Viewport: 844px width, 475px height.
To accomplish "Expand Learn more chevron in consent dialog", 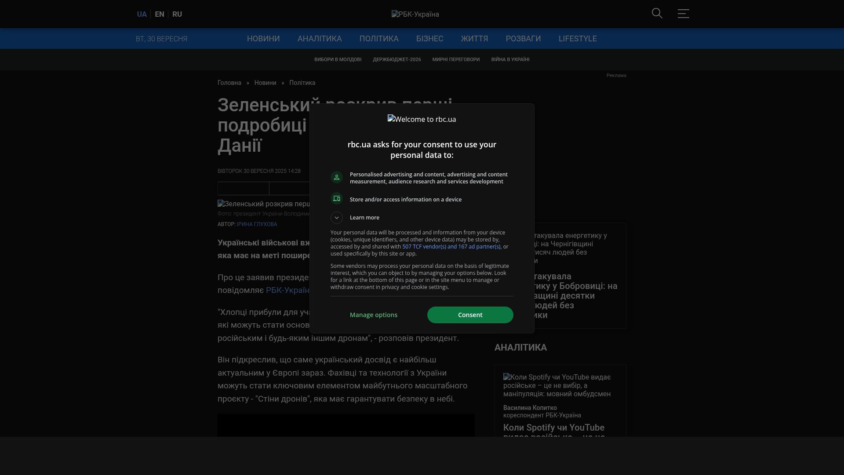I will (337, 218).
